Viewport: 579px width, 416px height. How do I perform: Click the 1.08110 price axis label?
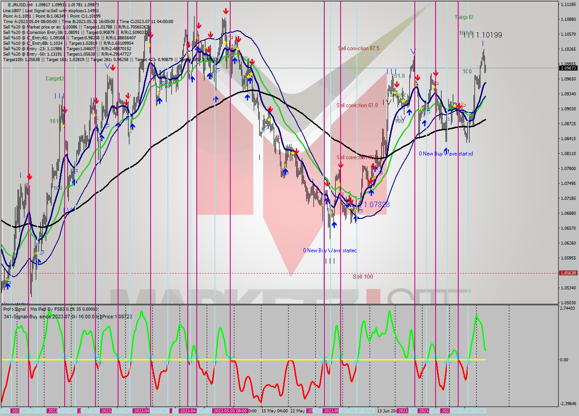click(x=568, y=154)
